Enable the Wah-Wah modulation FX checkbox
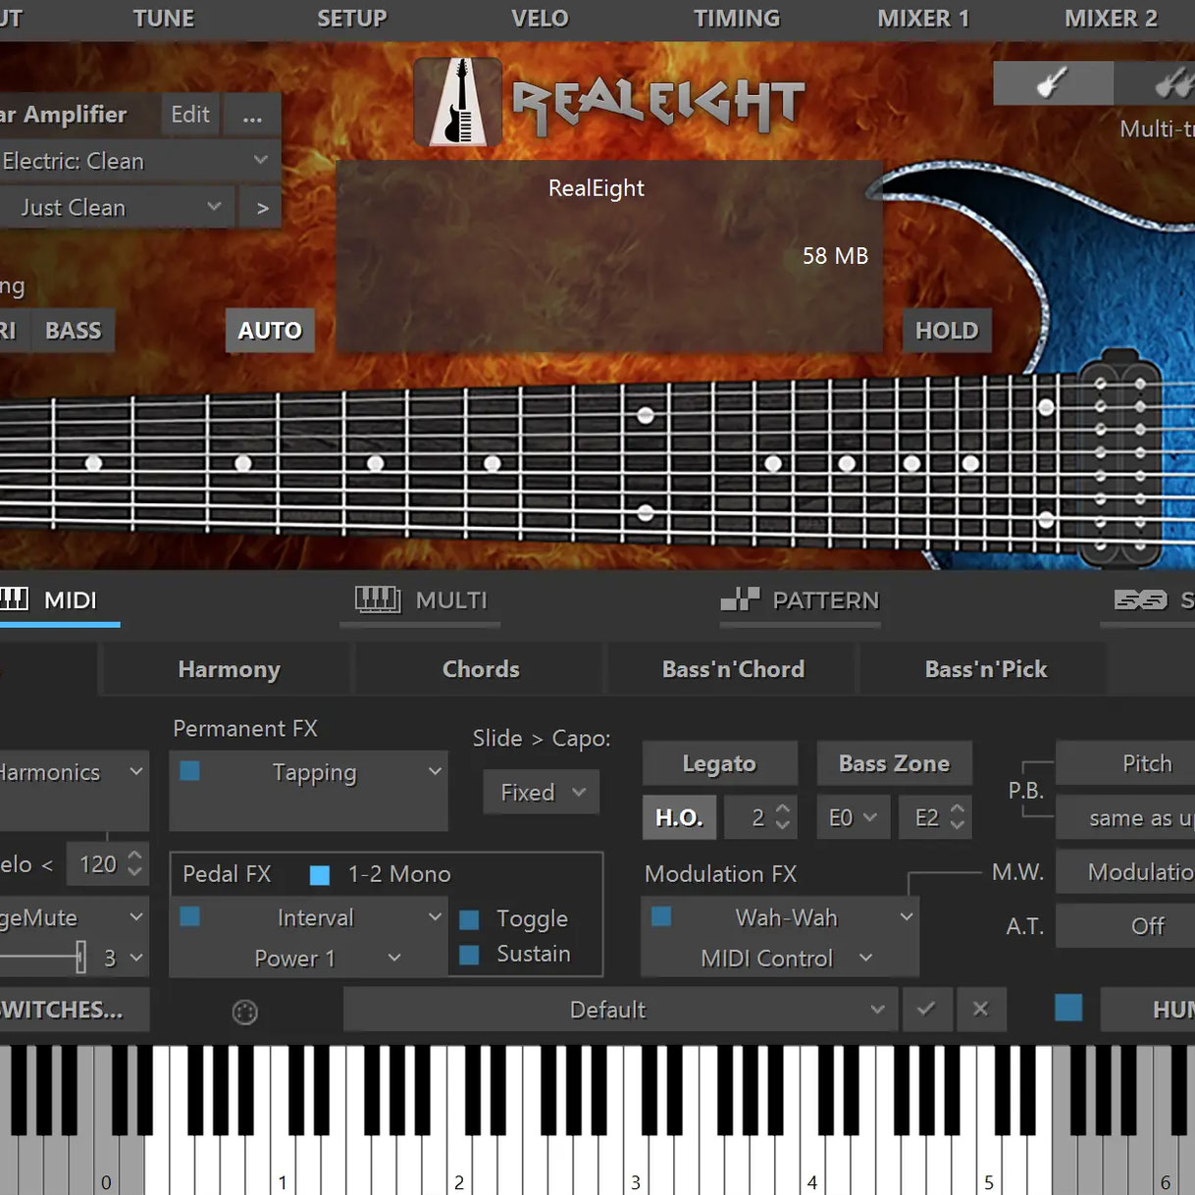Viewport: 1195px width, 1195px height. [662, 916]
